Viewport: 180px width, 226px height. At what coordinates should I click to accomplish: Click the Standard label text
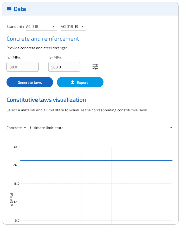pos(15,27)
